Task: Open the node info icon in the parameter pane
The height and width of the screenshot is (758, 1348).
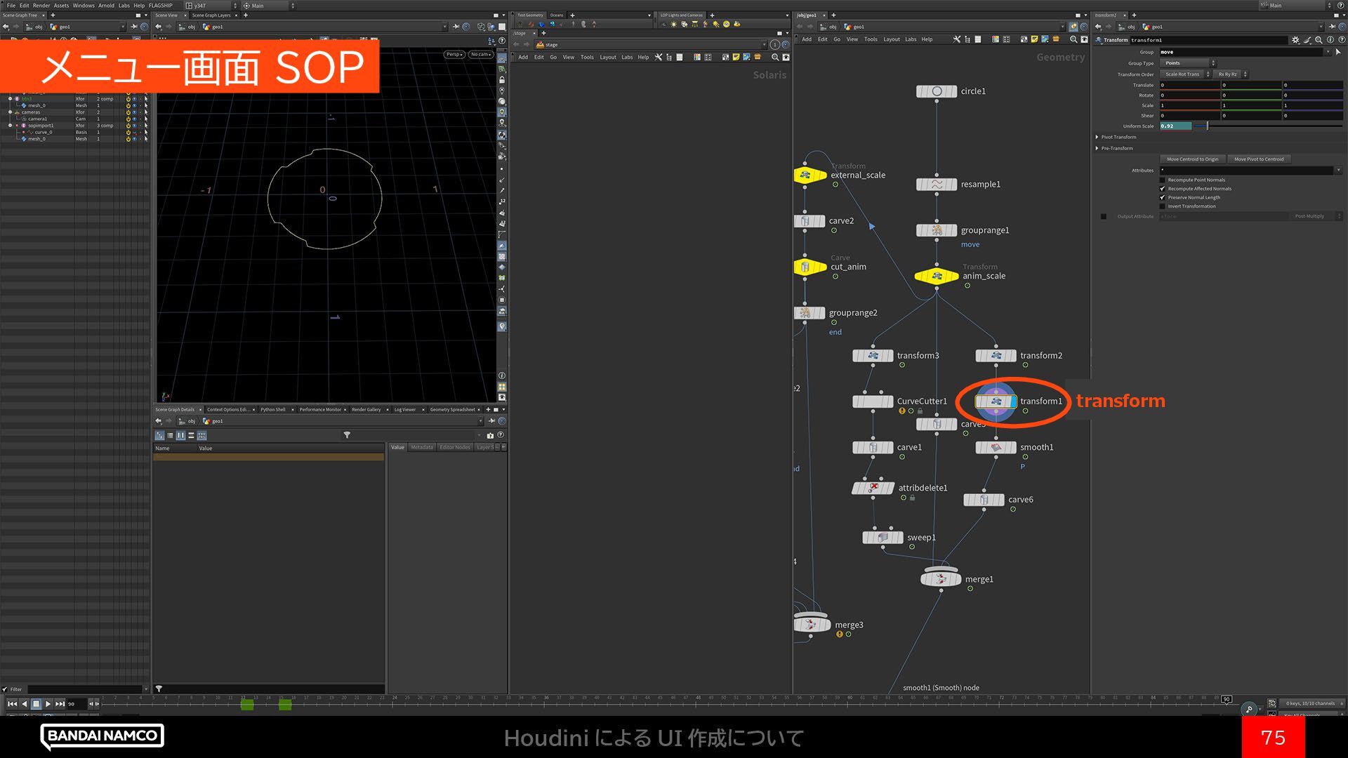Action: click(x=1330, y=40)
